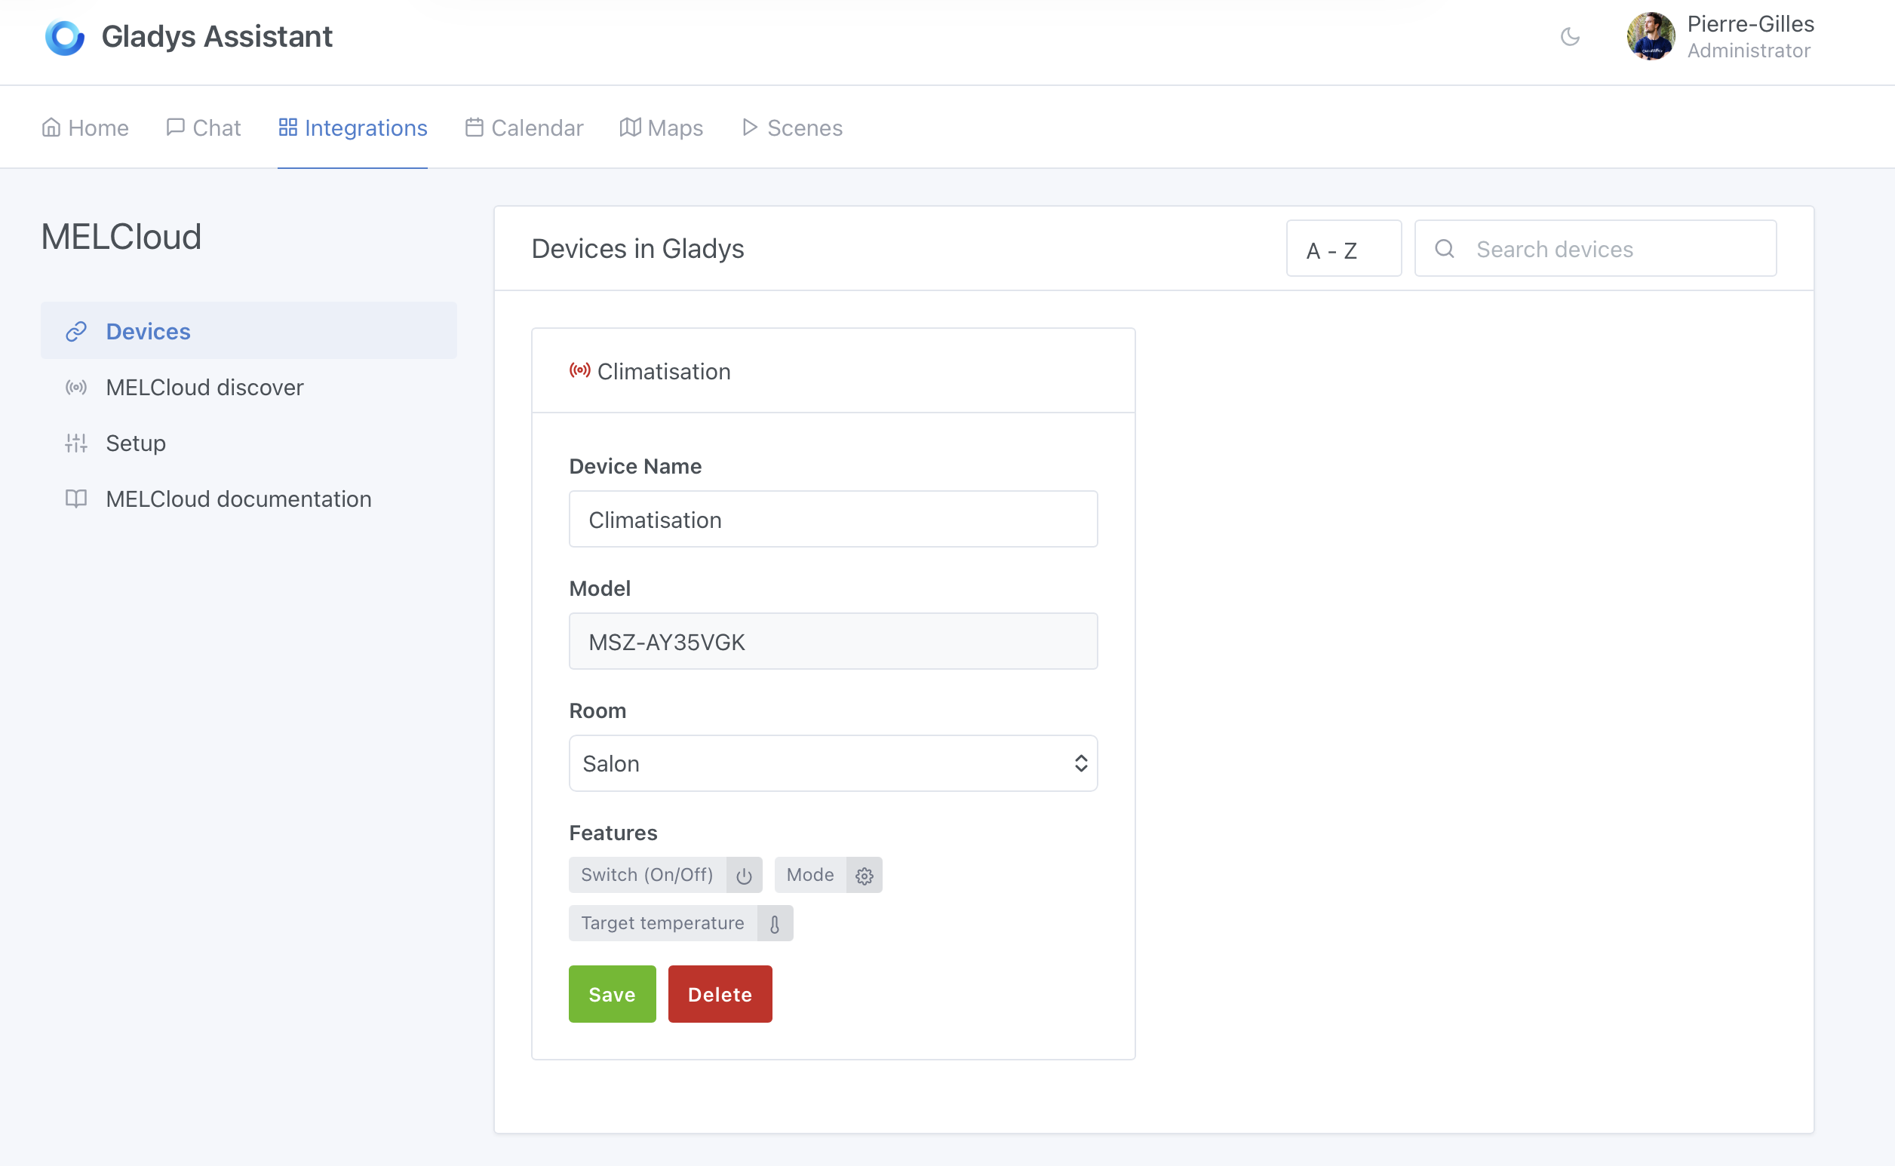Viewport: 1895px width, 1166px height.
Task: Click the power icon on Switch feature
Action: point(744,876)
